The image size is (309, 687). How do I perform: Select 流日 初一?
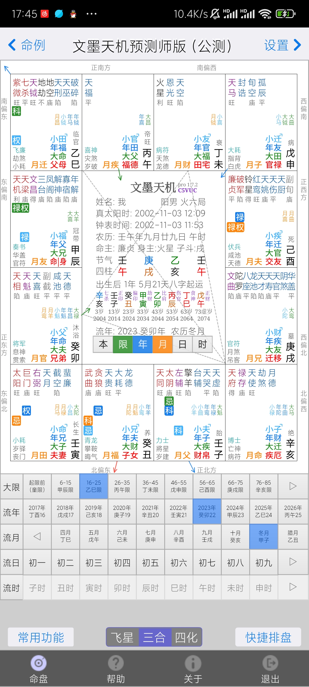click(x=37, y=563)
